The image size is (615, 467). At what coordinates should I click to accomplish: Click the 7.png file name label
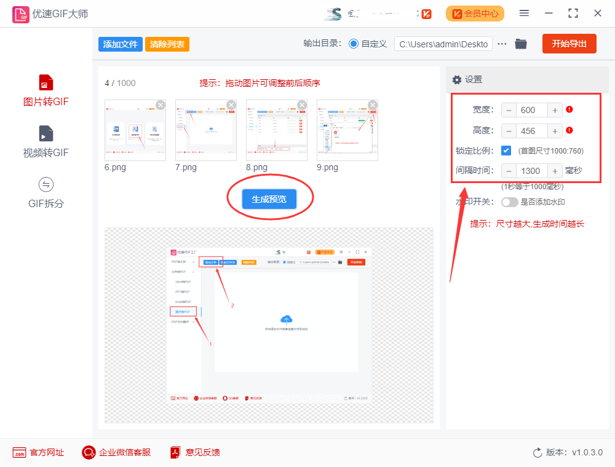[186, 167]
